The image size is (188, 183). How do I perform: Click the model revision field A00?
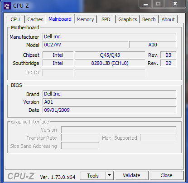(x=153, y=45)
